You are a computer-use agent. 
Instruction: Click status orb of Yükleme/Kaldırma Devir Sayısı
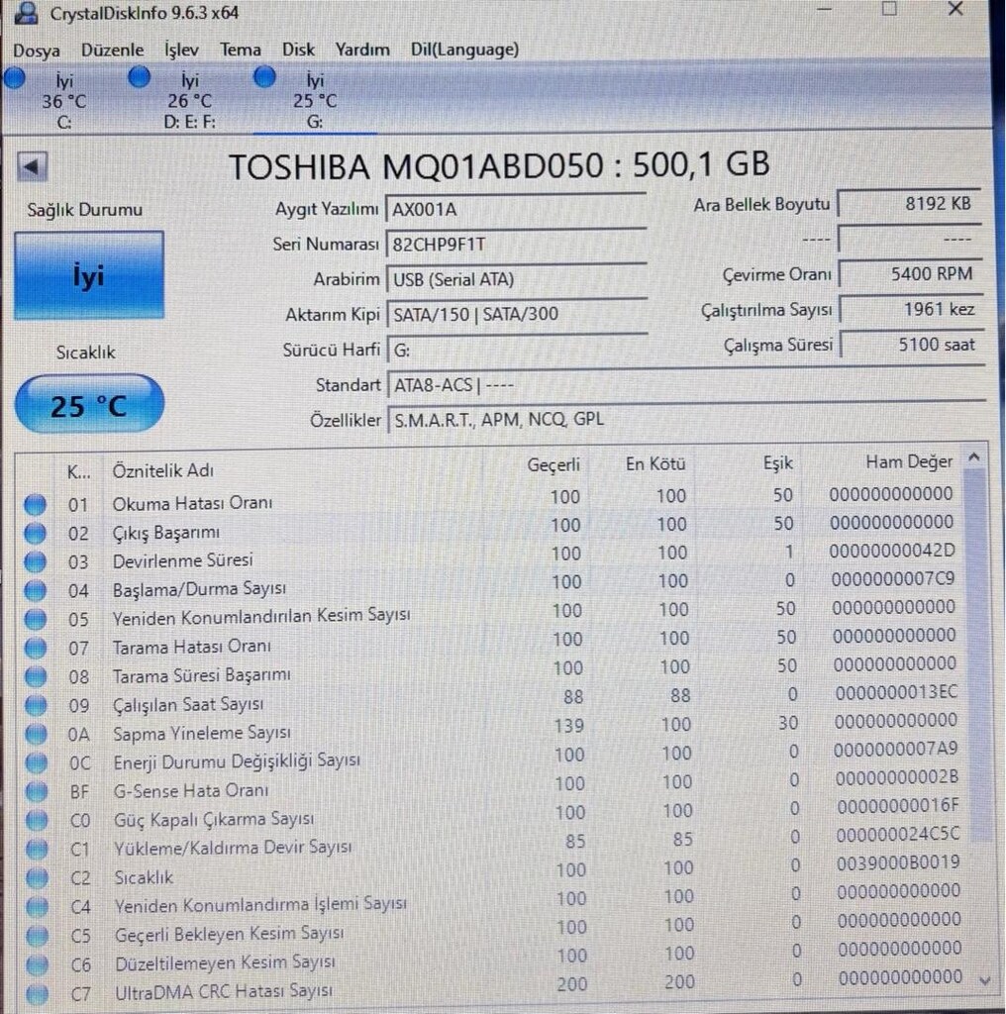(x=37, y=849)
